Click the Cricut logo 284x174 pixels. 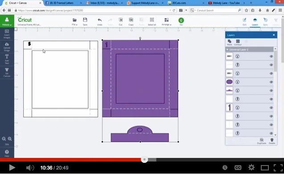25,19
